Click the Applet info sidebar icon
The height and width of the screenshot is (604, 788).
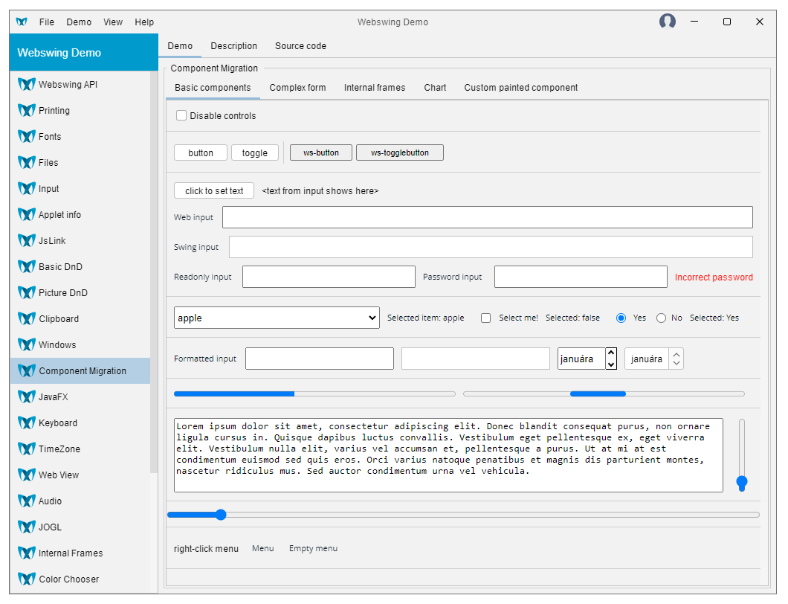point(27,215)
